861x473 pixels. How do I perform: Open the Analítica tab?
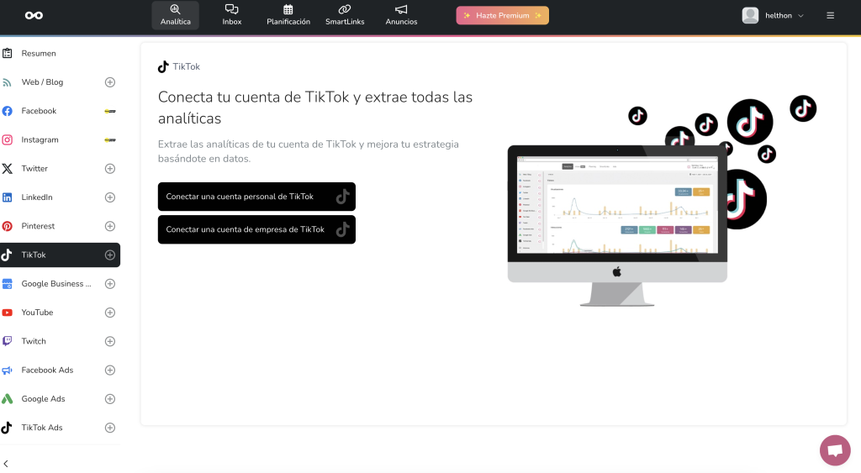point(175,15)
